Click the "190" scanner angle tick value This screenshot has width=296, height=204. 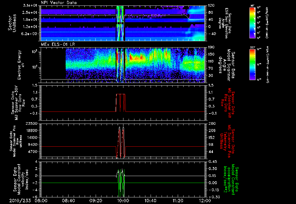(x=211, y=47)
